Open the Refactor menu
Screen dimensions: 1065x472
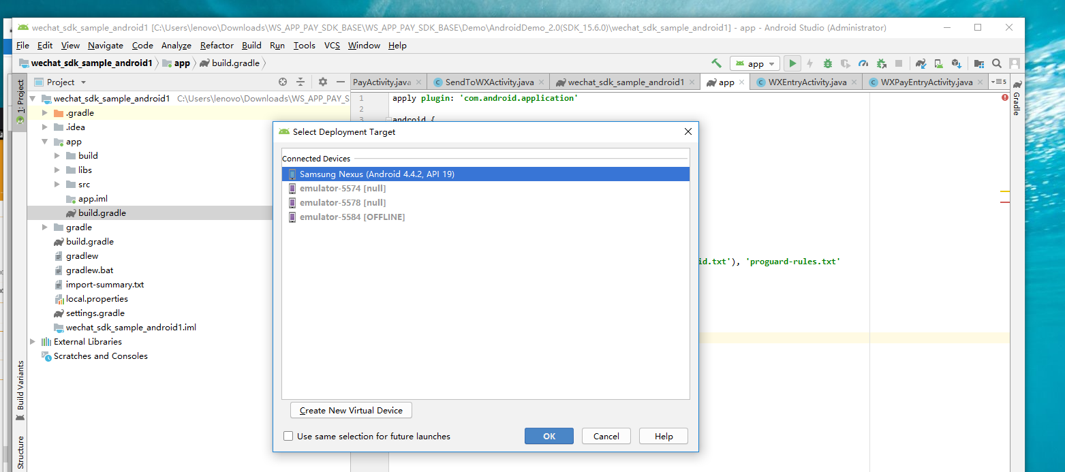click(217, 46)
